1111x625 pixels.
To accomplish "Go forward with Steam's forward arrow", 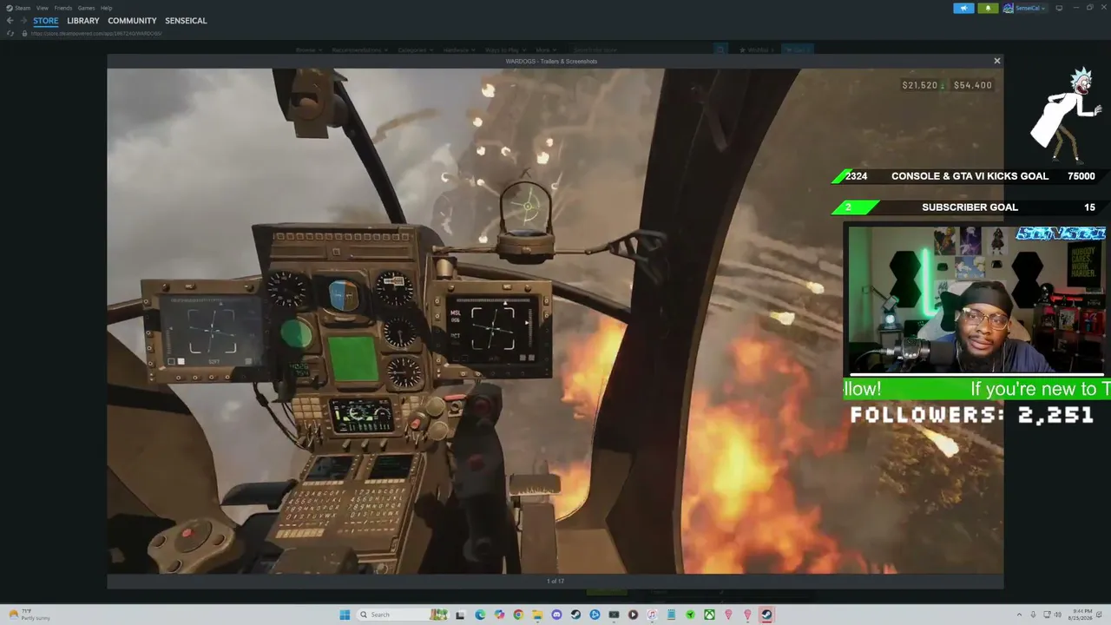I will click(23, 21).
